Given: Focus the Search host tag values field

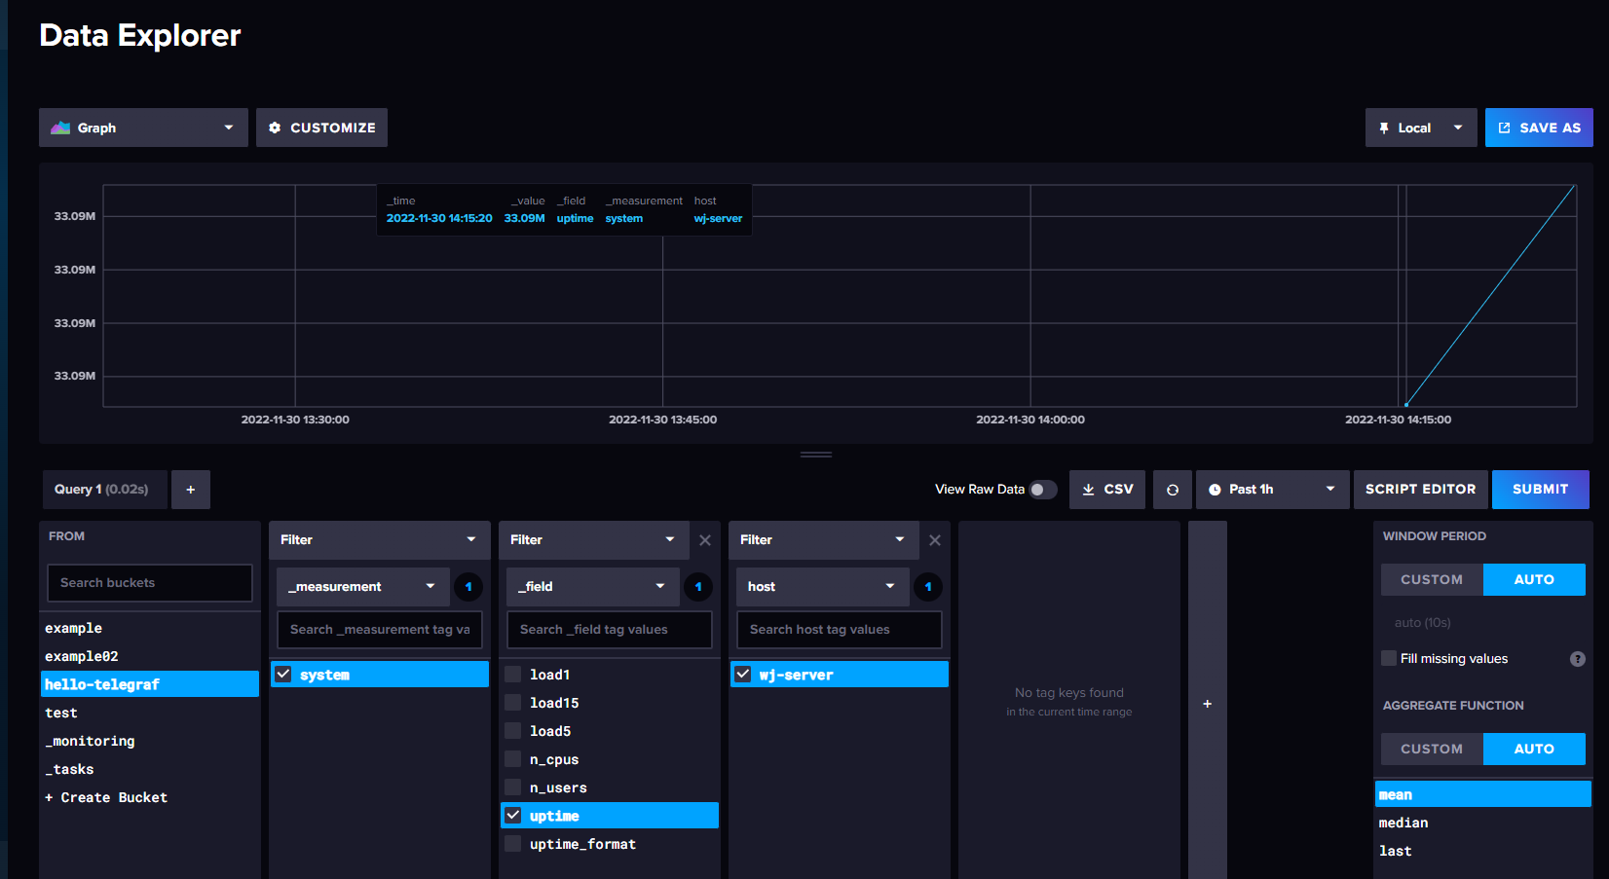Looking at the screenshot, I should pos(840,630).
